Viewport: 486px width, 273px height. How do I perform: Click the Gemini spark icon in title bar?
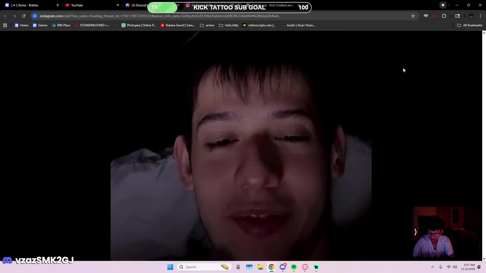click(443, 5)
